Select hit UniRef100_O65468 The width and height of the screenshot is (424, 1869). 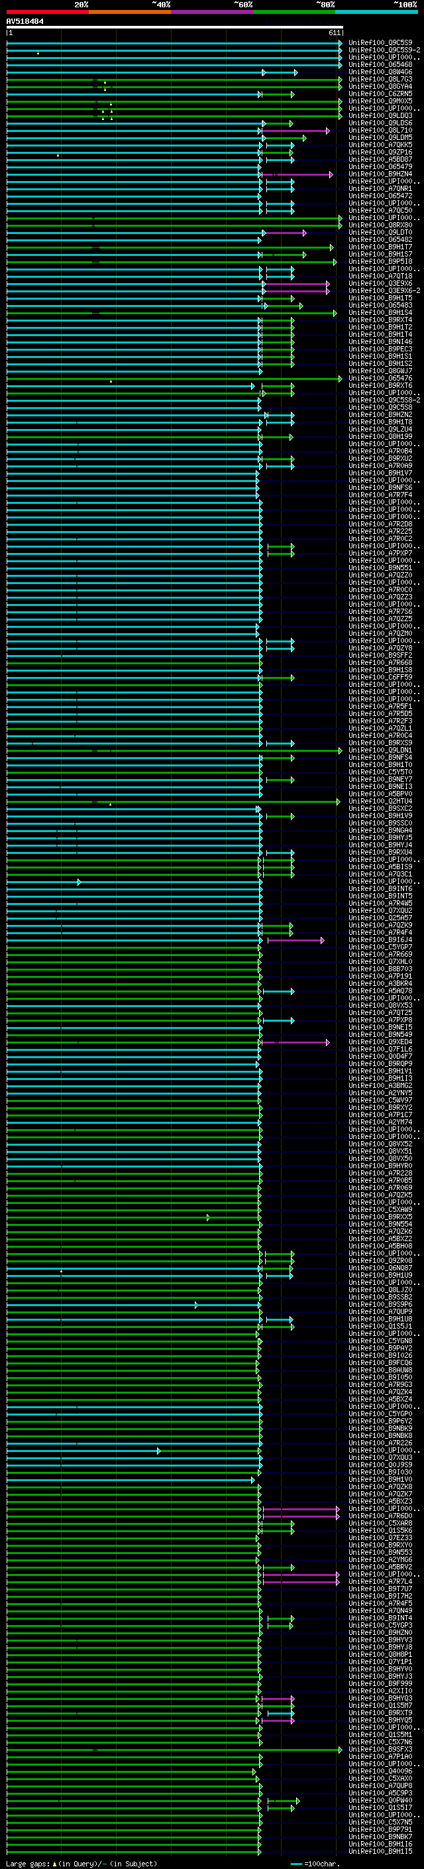pos(380,64)
